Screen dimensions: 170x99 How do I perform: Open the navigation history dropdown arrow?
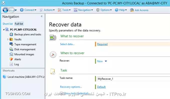pos(16,10)
